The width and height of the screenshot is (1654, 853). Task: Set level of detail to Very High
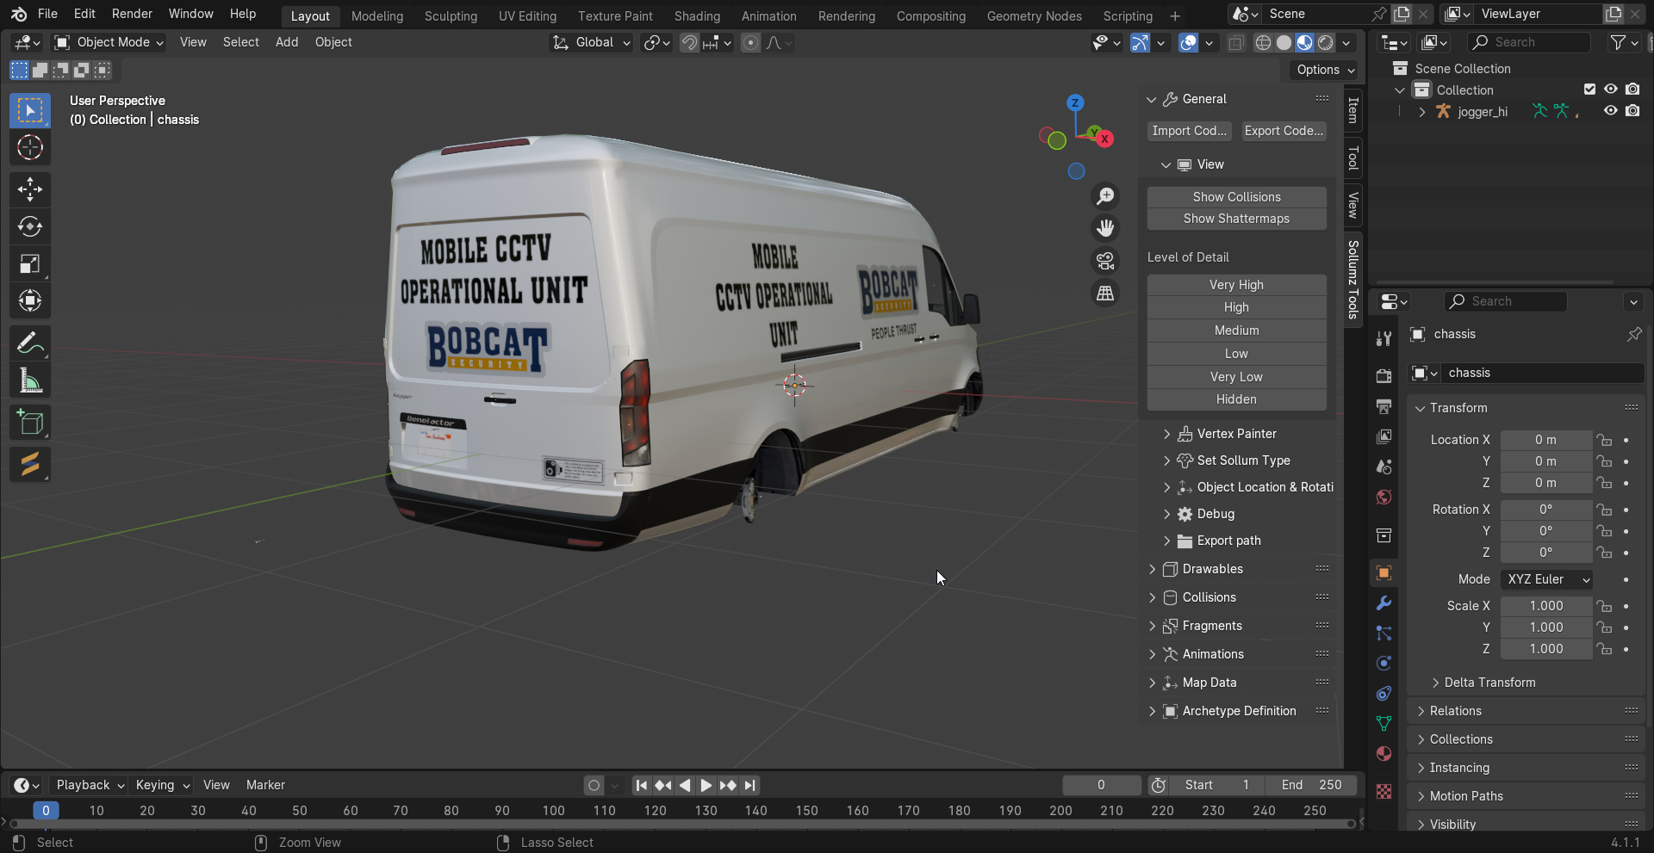pyautogui.click(x=1236, y=285)
